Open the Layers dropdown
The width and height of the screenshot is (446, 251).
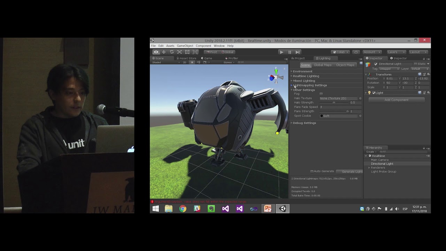click(x=396, y=52)
